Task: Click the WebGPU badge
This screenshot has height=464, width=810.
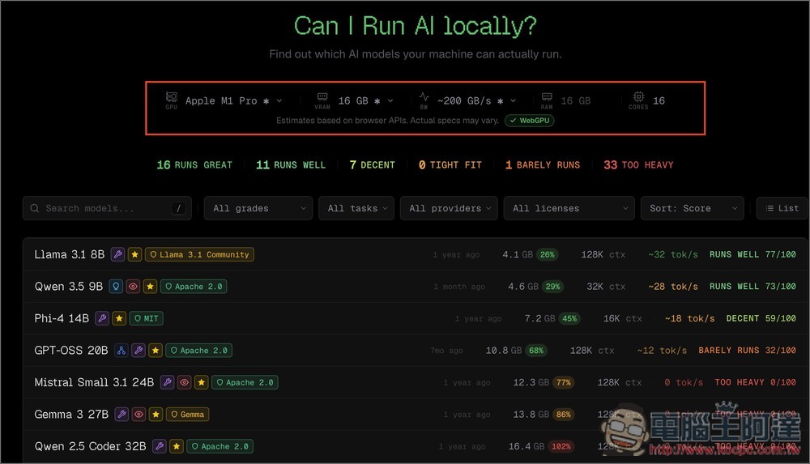Action: (x=530, y=121)
